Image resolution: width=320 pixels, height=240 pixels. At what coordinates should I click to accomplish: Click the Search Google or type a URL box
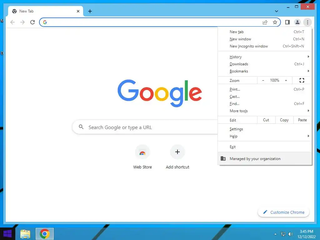[145, 127]
